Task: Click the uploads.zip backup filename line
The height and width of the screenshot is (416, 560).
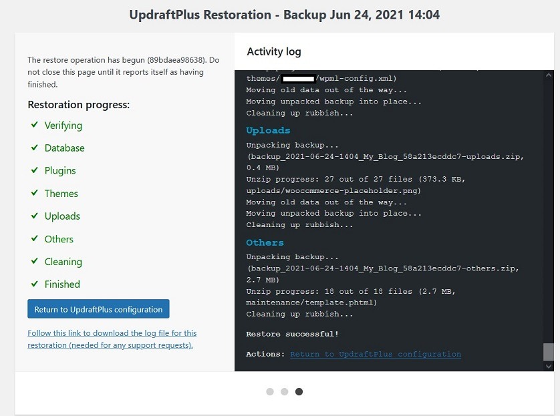Action: (385, 157)
